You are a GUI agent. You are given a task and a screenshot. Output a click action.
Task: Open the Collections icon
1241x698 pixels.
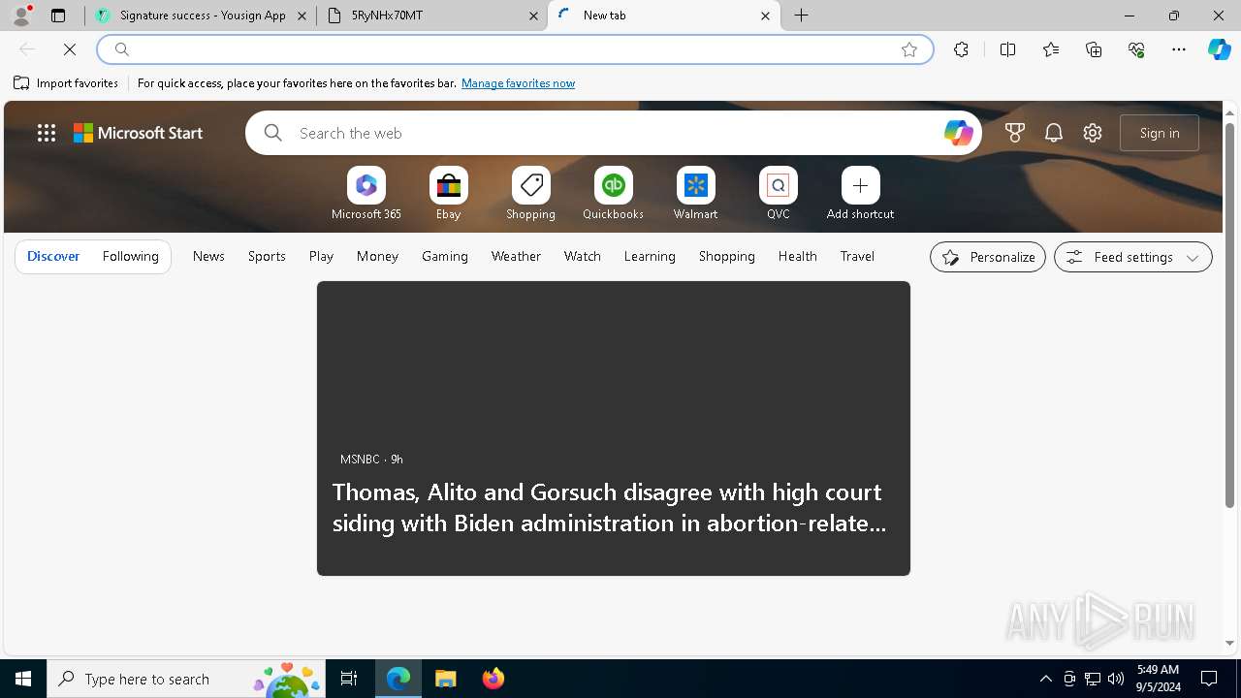pyautogui.click(x=1094, y=49)
